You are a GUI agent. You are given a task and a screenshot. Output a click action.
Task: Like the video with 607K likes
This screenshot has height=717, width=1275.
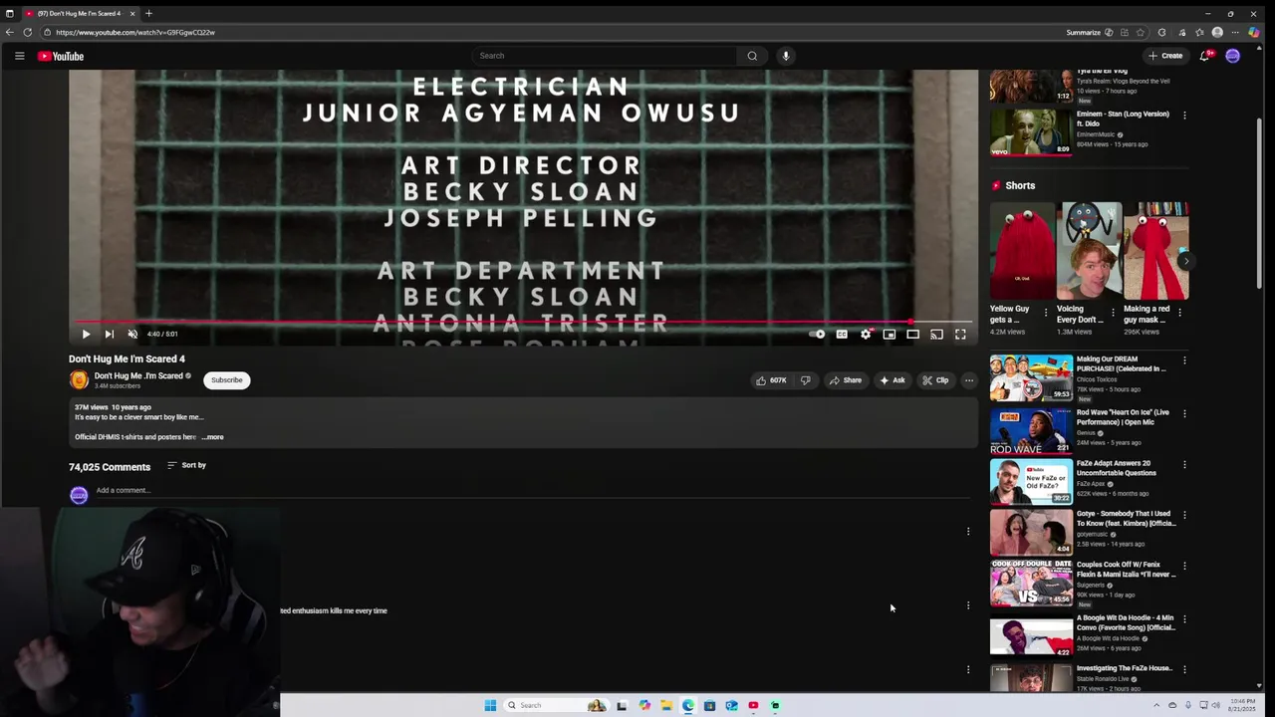click(771, 380)
